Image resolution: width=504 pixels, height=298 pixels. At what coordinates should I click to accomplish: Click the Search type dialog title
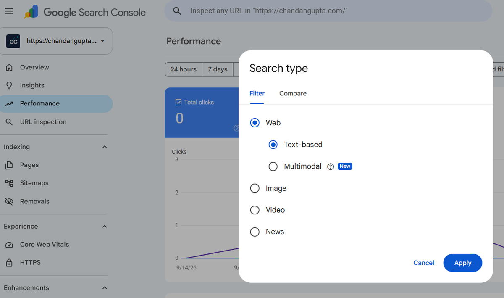click(278, 69)
